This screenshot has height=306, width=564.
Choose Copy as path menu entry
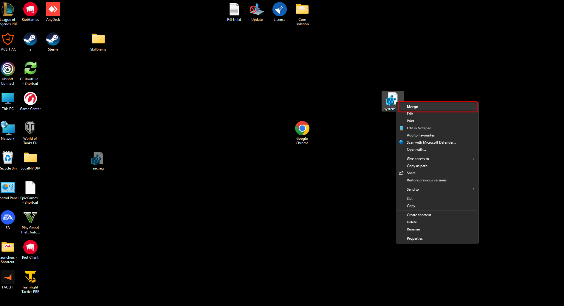click(437, 166)
